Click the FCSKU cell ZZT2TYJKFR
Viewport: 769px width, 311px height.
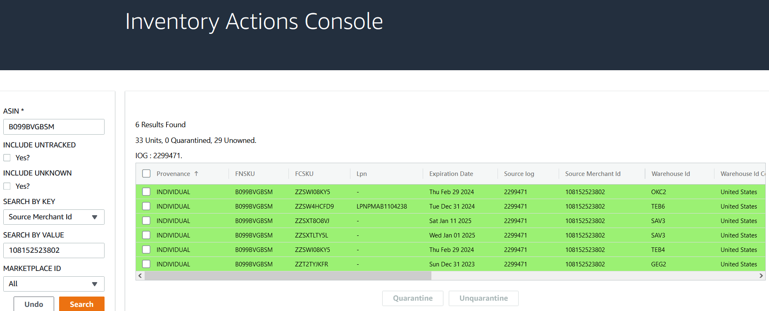pos(312,264)
